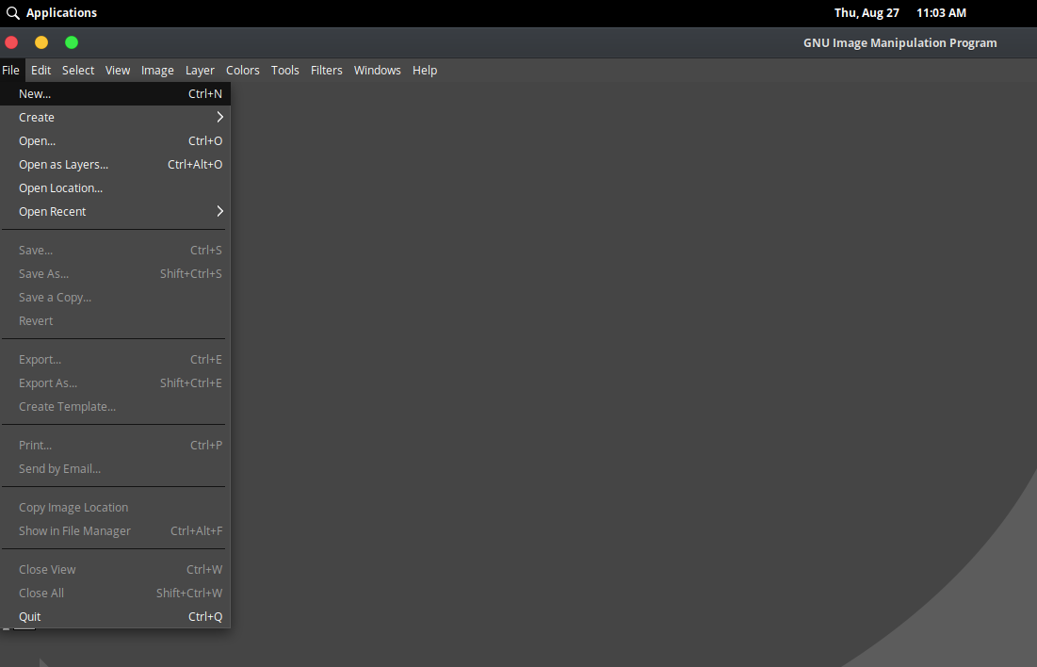Open the Windows menu
This screenshot has height=667, width=1037.
(377, 70)
